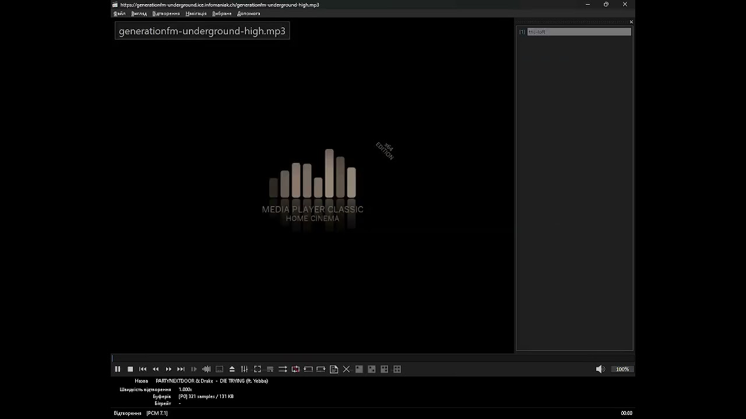Viewport: 746px width, 419px height.
Task: Open the Відтворення menu
Action: pyautogui.click(x=166, y=13)
